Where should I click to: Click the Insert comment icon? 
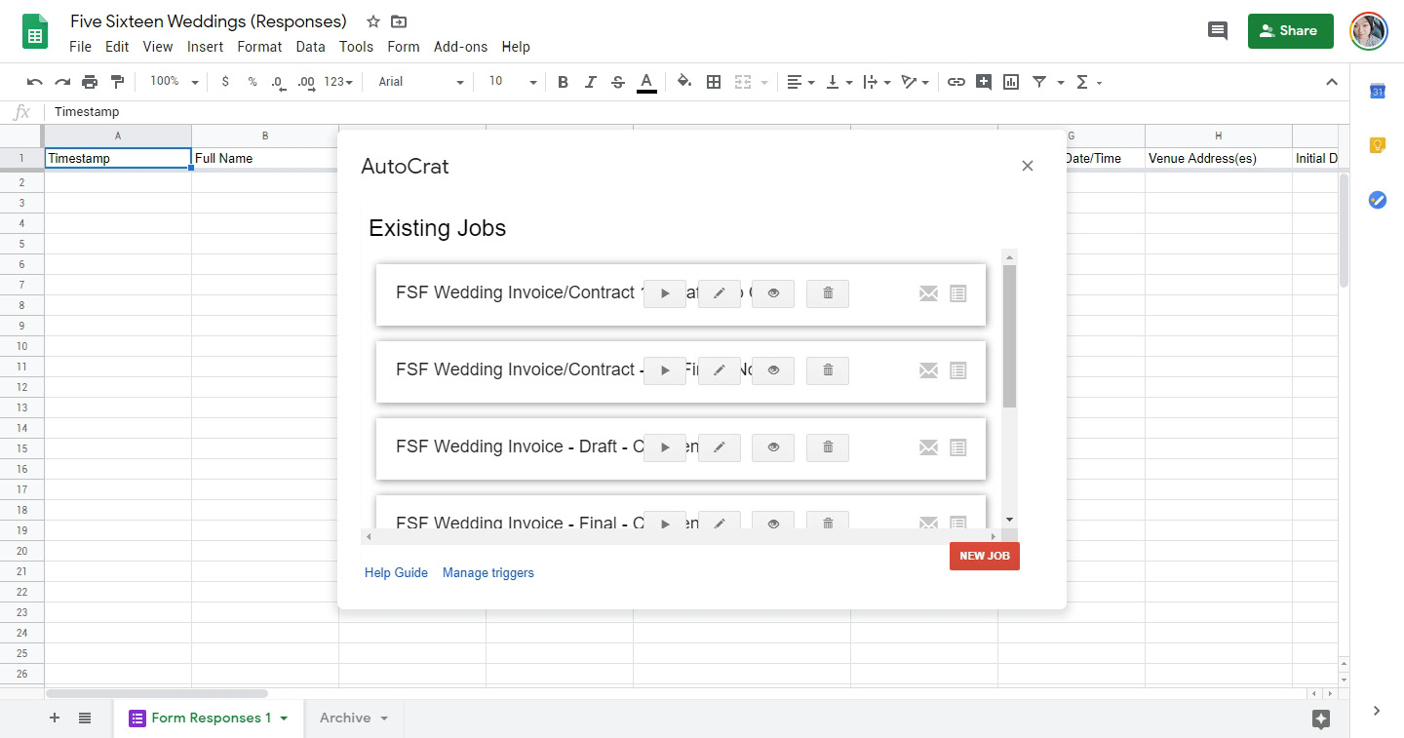coord(983,82)
